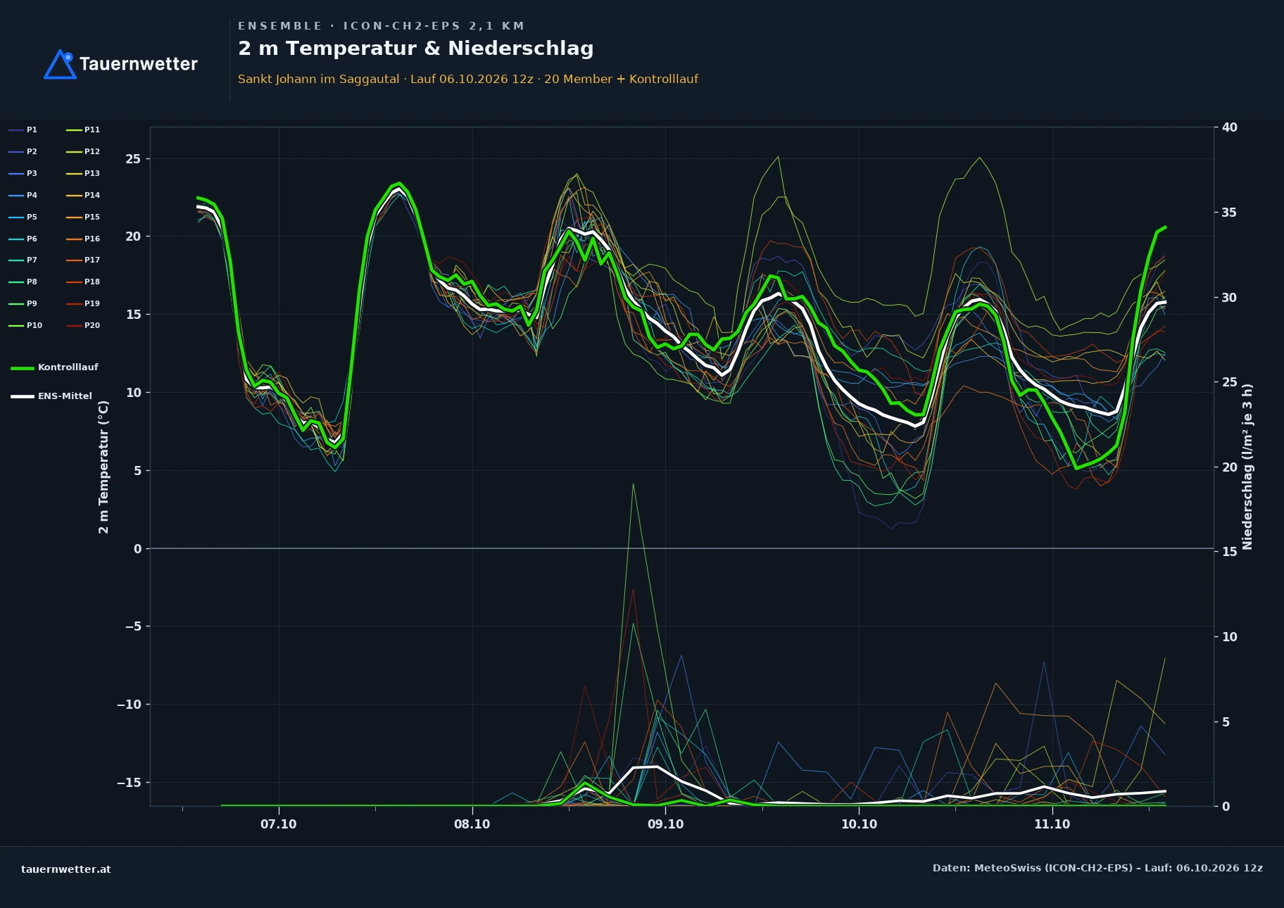This screenshot has height=908, width=1284.
Task: Click the 08.10 date label on x-axis
Action: click(472, 824)
